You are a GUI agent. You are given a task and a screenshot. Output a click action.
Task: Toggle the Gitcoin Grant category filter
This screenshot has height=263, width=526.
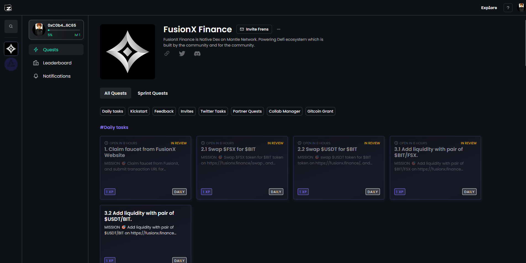pyautogui.click(x=320, y=111)
